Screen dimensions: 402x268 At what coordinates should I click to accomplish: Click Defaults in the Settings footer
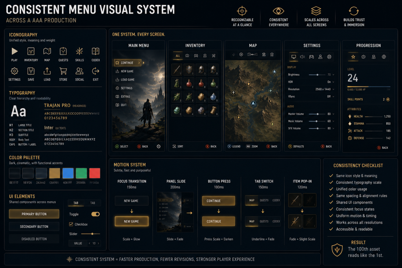(x=296, y=146)
